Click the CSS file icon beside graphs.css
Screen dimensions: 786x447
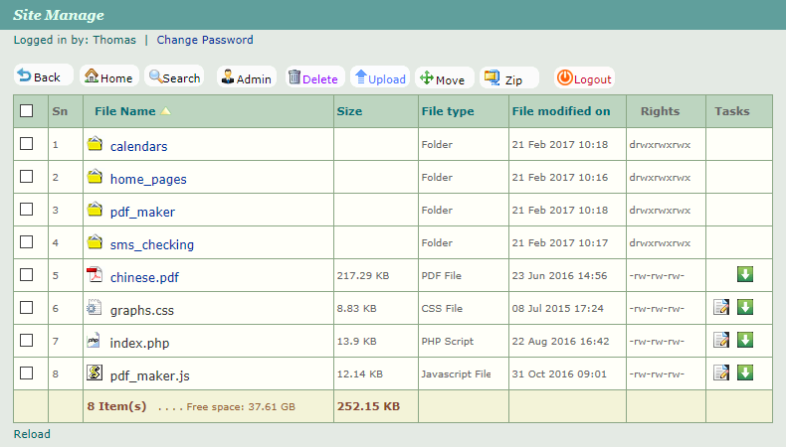pos(94,307)
